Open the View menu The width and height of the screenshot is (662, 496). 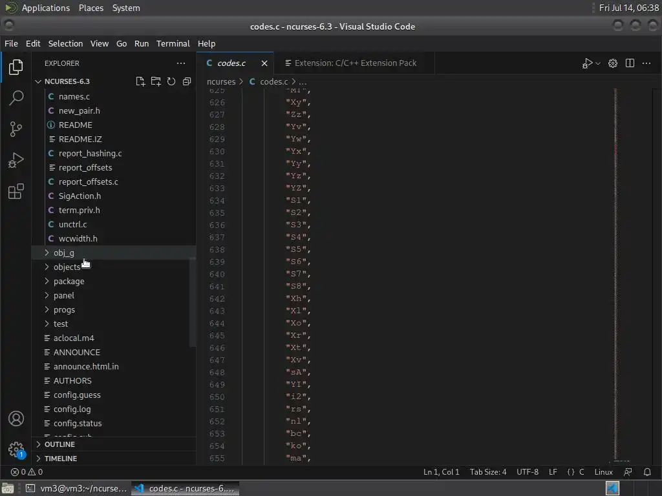point(99,43)
